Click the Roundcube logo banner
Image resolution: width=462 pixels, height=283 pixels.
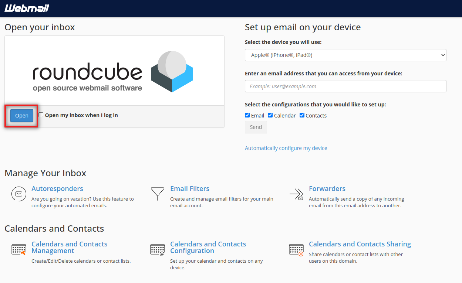114,71
